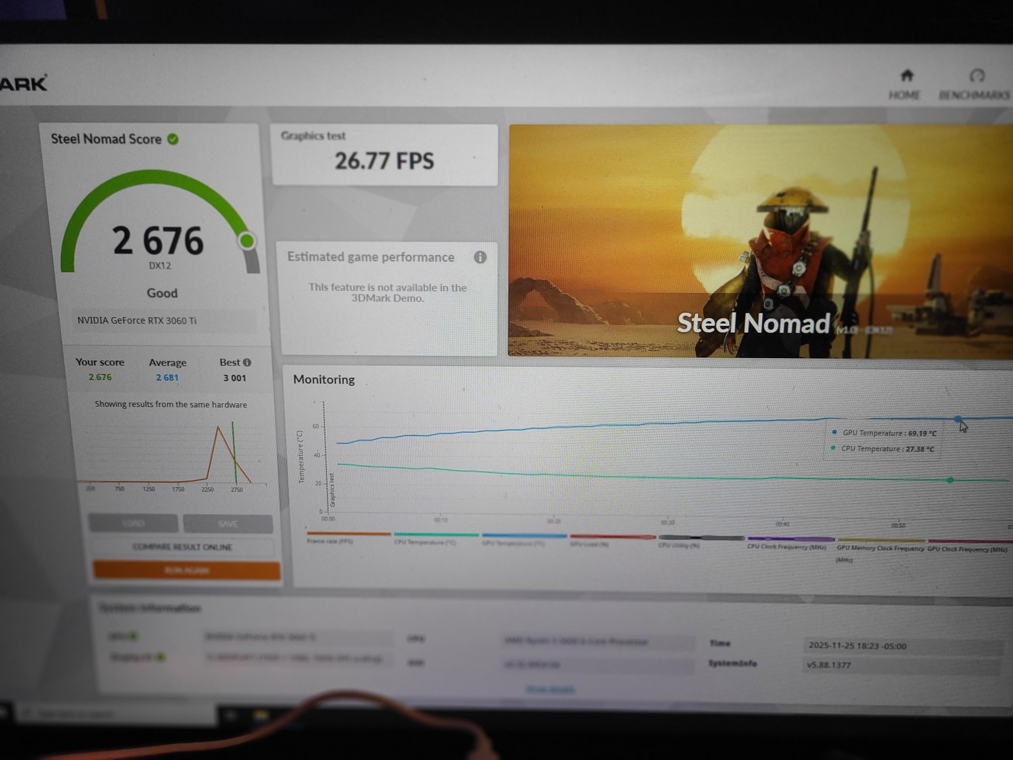Click the green gauge knob on score dial
1013x760 pixels.
pos(247,241)
